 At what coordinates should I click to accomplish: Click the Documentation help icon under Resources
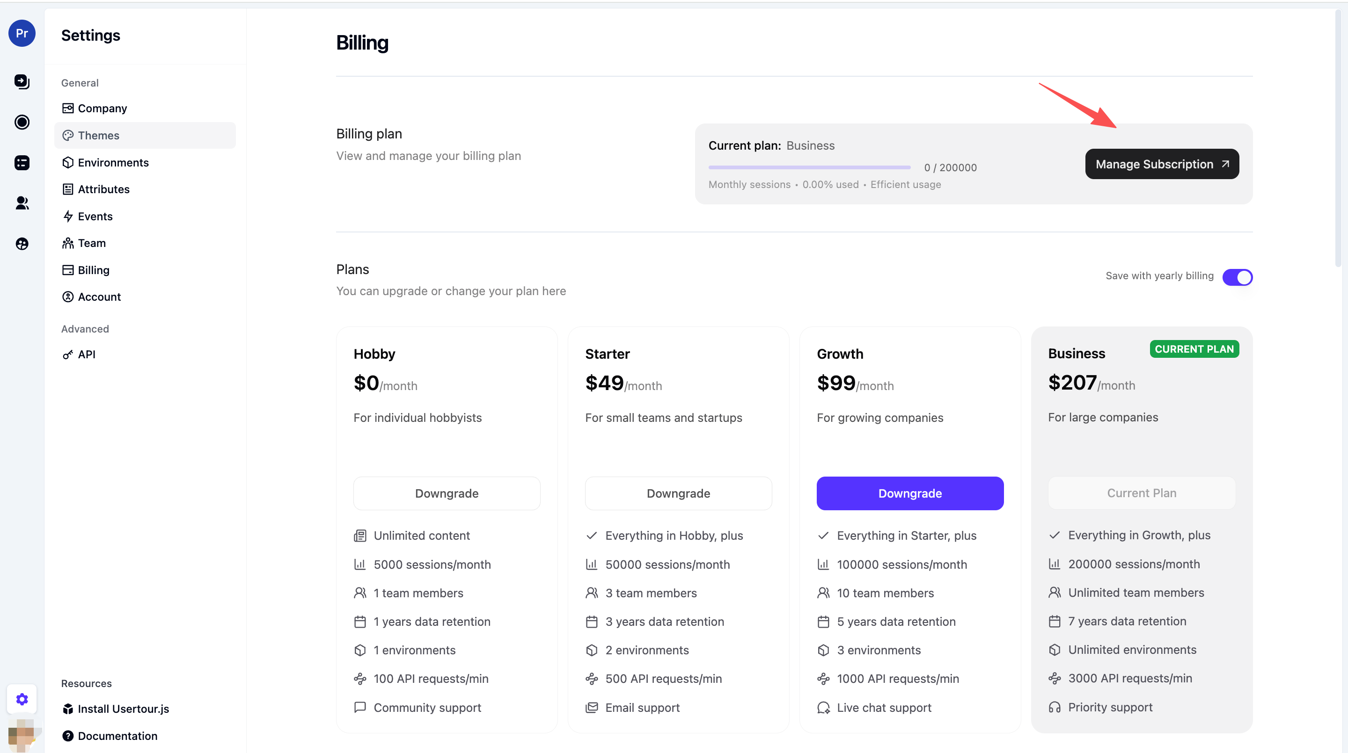point(68,736)
